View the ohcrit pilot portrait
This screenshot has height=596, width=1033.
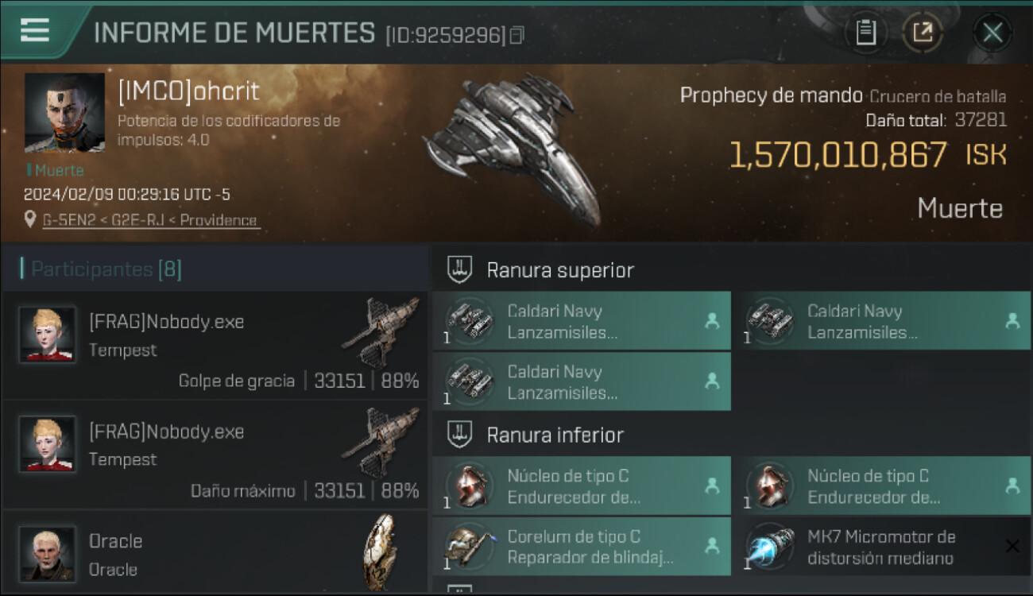64,113
